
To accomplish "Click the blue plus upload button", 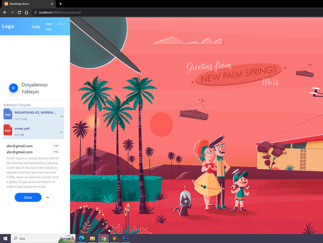I will 13,88.
